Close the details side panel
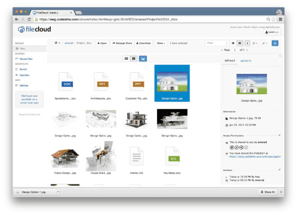This screenshot has height=215, width=297. (x=280, y=56)
